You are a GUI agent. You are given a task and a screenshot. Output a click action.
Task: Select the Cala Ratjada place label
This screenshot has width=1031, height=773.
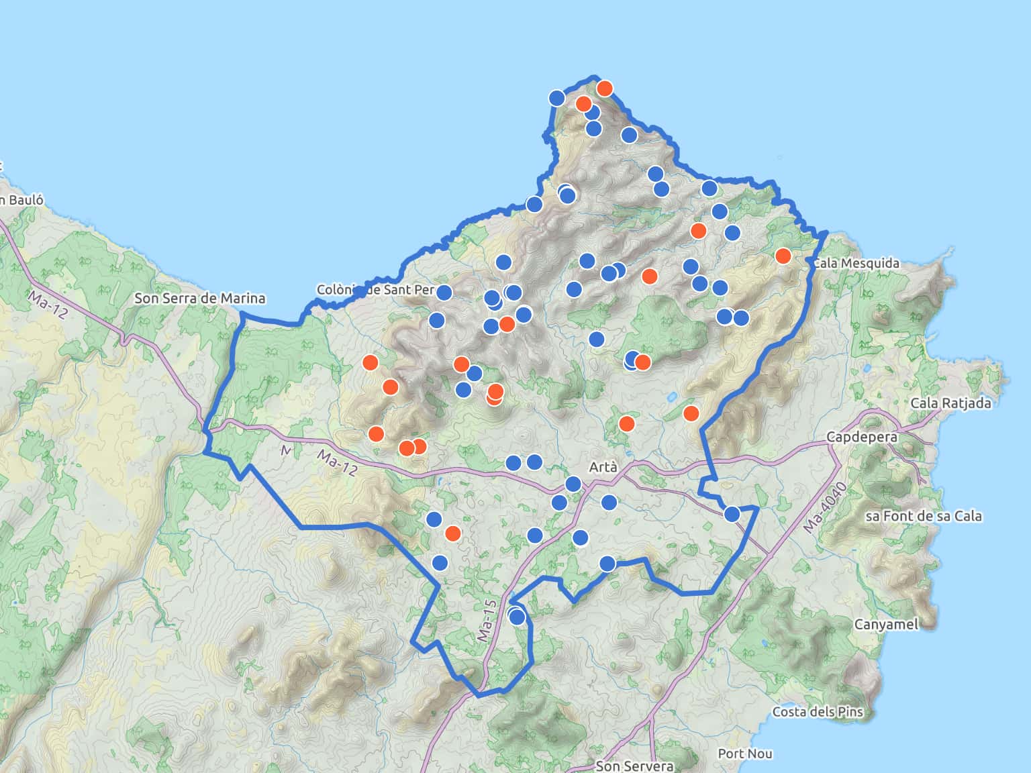point(950,403)
